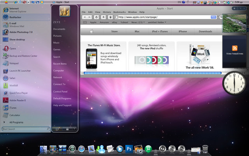Switch to the iPod + iTunes tab
The height and width of the screenshot is (156, 249).
click(160, 31)
